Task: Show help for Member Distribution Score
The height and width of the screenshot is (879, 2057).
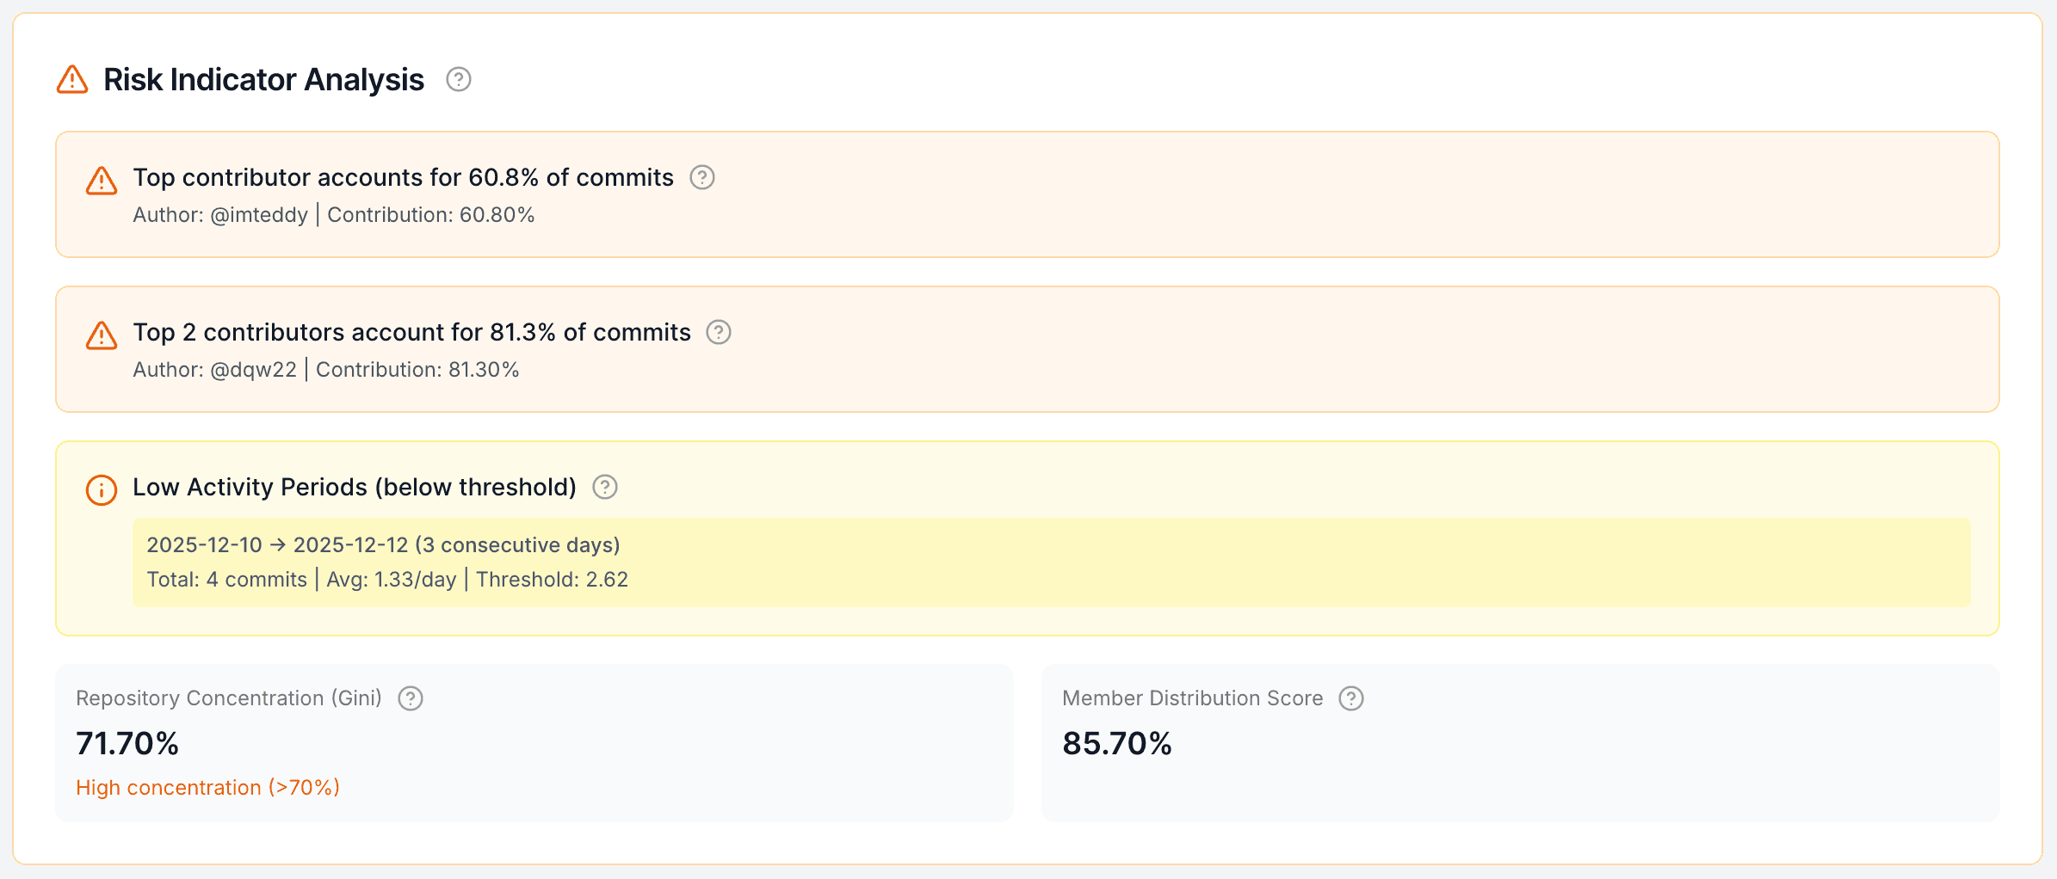Action: (x=1351, y=698)
